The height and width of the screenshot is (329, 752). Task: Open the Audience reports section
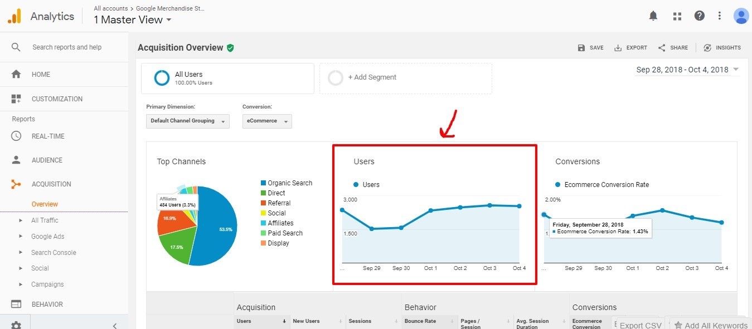(x=47, y=160)
